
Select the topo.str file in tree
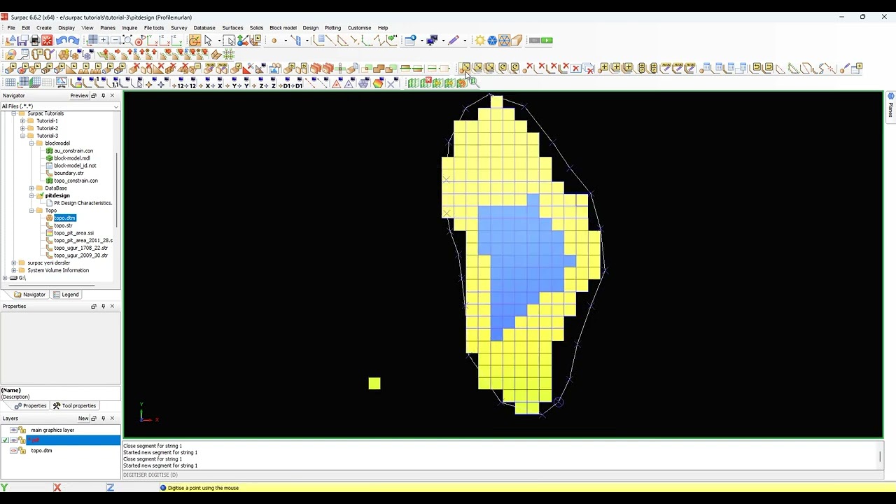63,225
